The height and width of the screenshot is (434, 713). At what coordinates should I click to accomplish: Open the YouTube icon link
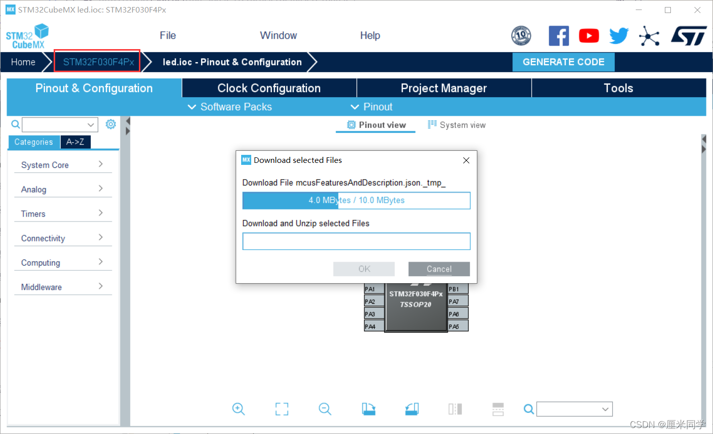point(589,36)
